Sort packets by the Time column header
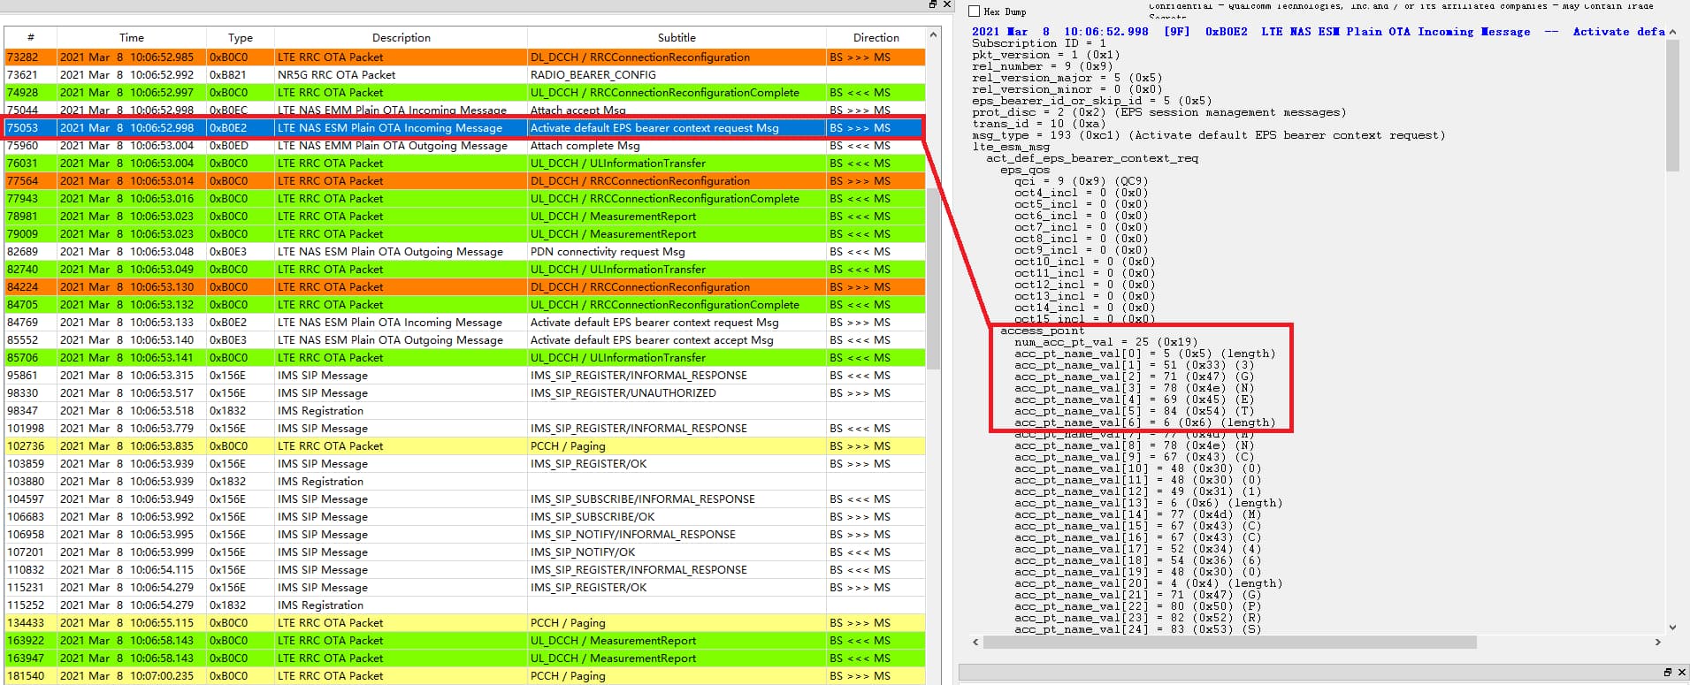The width and height of the screenshot is (1690, 685). pos(131,37)
